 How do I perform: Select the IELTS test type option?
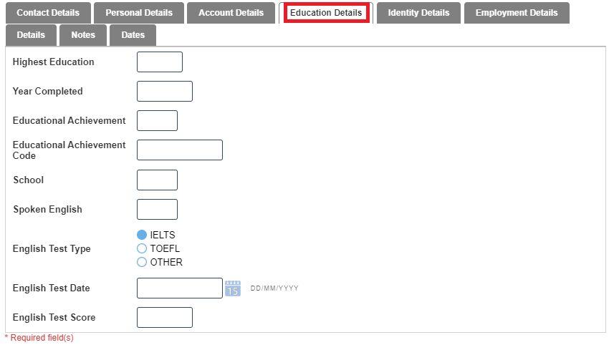click(x=142, y=235)
